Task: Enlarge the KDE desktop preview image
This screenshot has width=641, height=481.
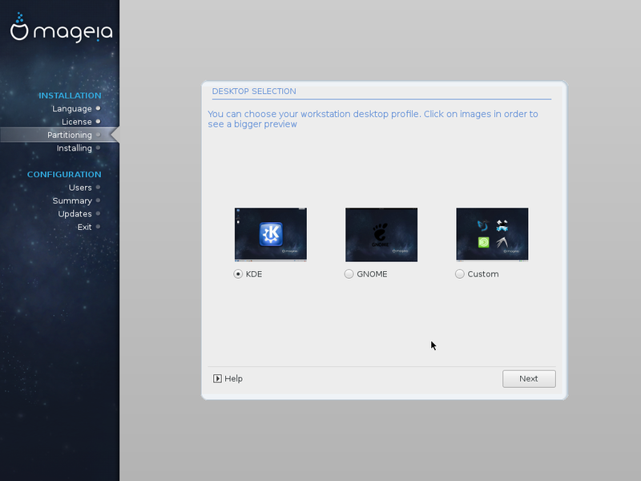Action: click(271, 234)
